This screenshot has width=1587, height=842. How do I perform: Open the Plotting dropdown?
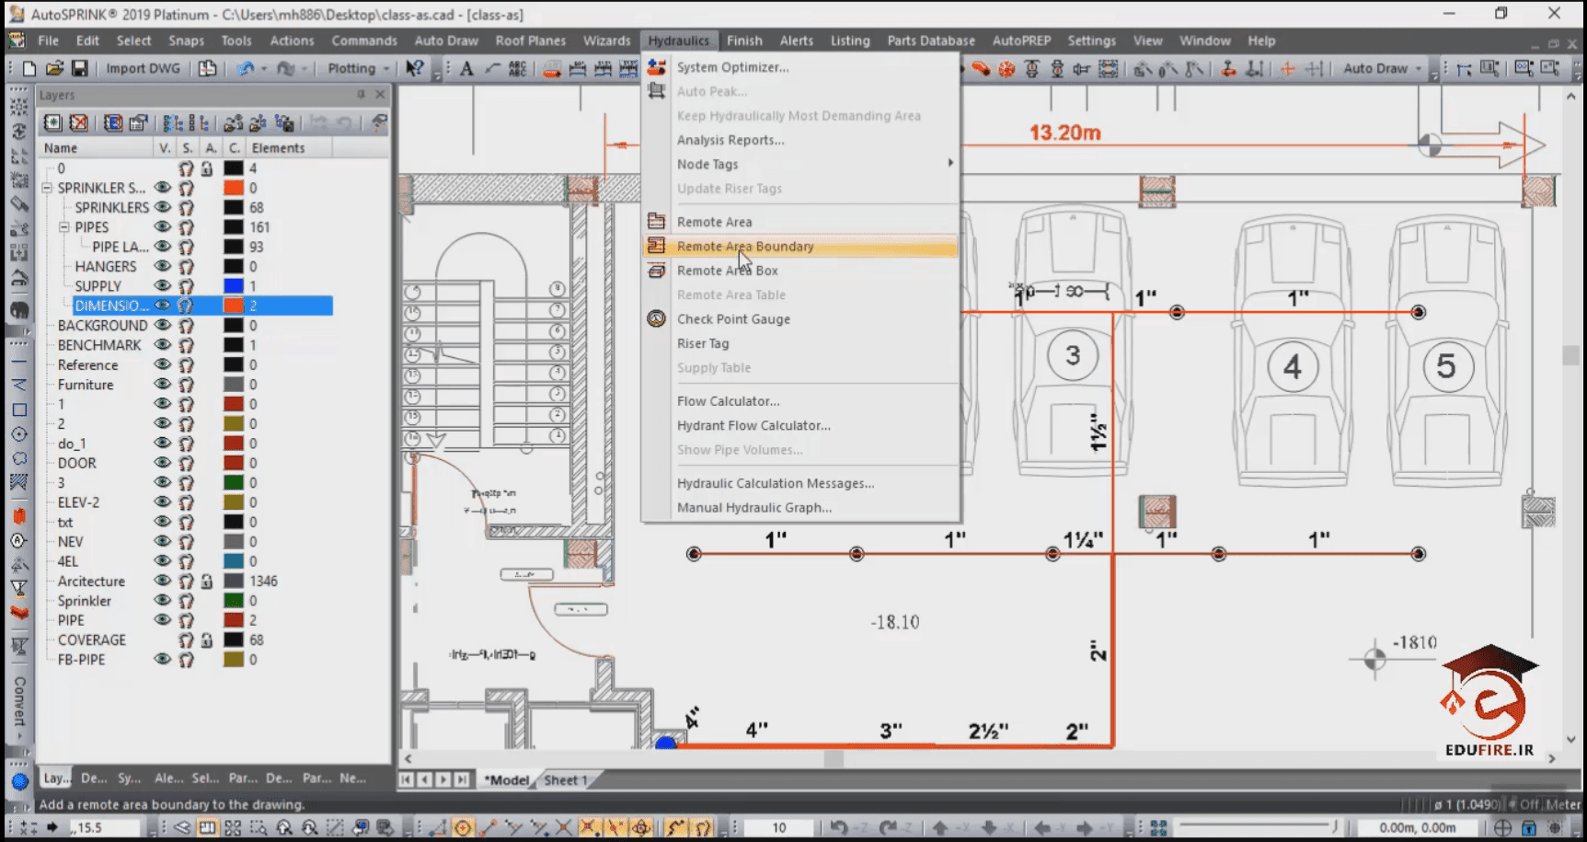tap(386, 69)
